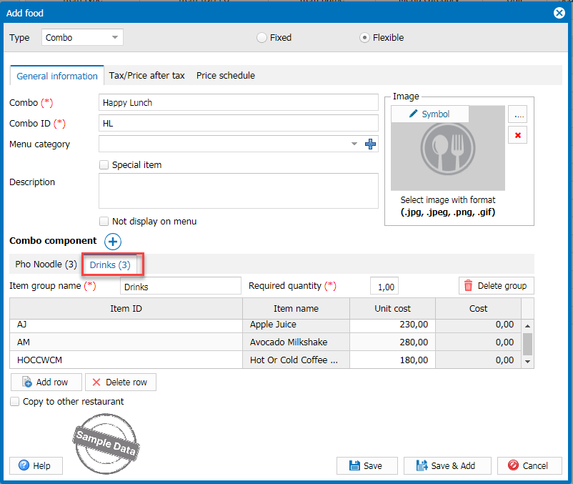Image resolution: width=573 pixels, height=484 pixels.
Task: Click into the Description text box
Action: pyautogui.click(x=238, y=191)
